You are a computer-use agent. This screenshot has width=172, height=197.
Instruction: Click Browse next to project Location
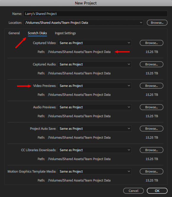(x=157, y=23)
